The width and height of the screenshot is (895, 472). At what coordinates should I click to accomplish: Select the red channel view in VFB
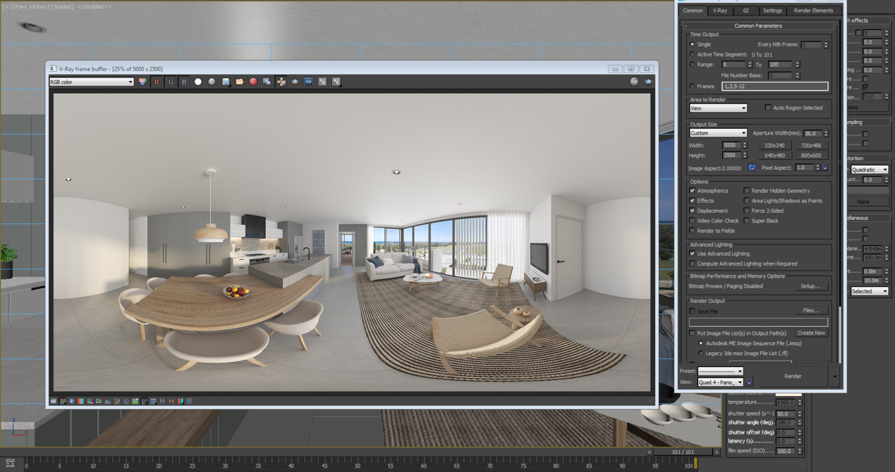pos(156,82)
